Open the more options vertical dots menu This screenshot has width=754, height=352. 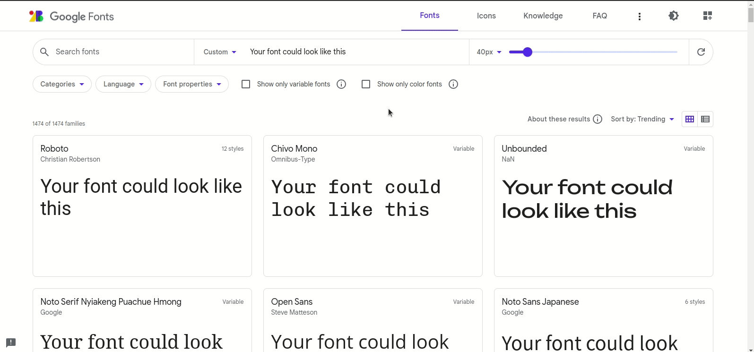[640, 16]
